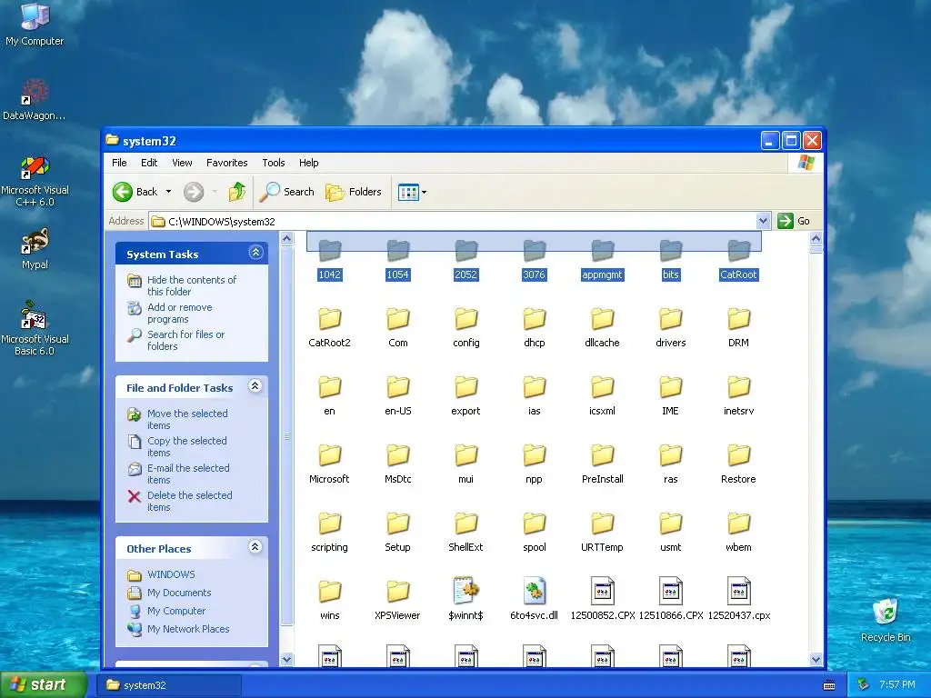Click Add or remove programs link
Screen dimensions: 931x698
pos(179,313)
